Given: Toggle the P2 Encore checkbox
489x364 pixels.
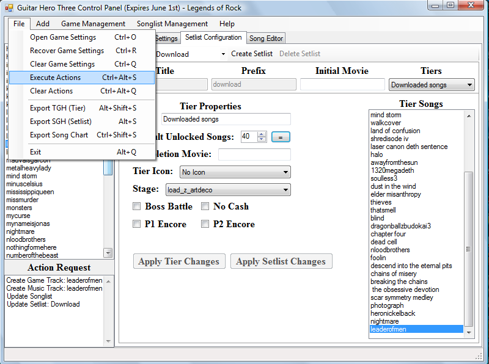Looking at the screenshot, I should (x=205, y=224).
